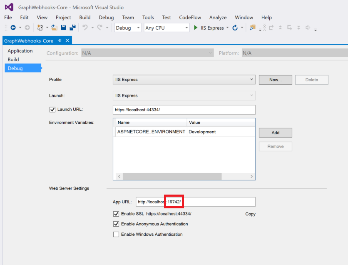Click the Launch URL text field
The height and width of the screenshot is (265, 348).
tap(184, 110)
